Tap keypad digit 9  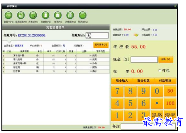(143, 91)
